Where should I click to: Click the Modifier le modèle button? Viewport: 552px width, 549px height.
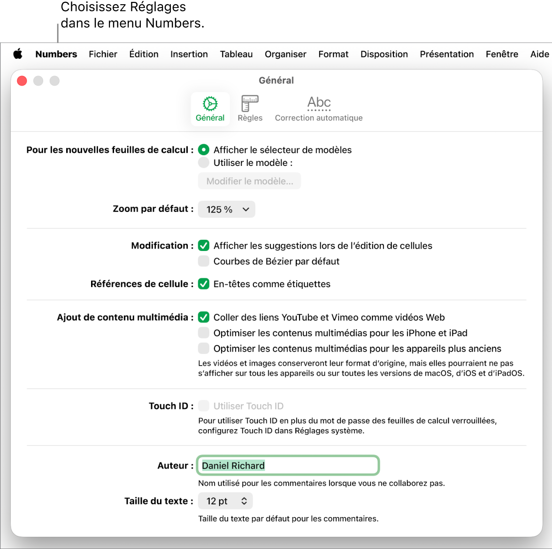click(x=249, y=181)
